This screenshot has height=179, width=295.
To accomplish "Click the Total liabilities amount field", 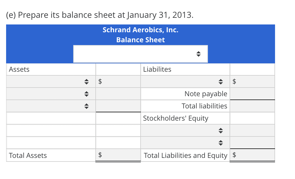I will coord(252,106).
